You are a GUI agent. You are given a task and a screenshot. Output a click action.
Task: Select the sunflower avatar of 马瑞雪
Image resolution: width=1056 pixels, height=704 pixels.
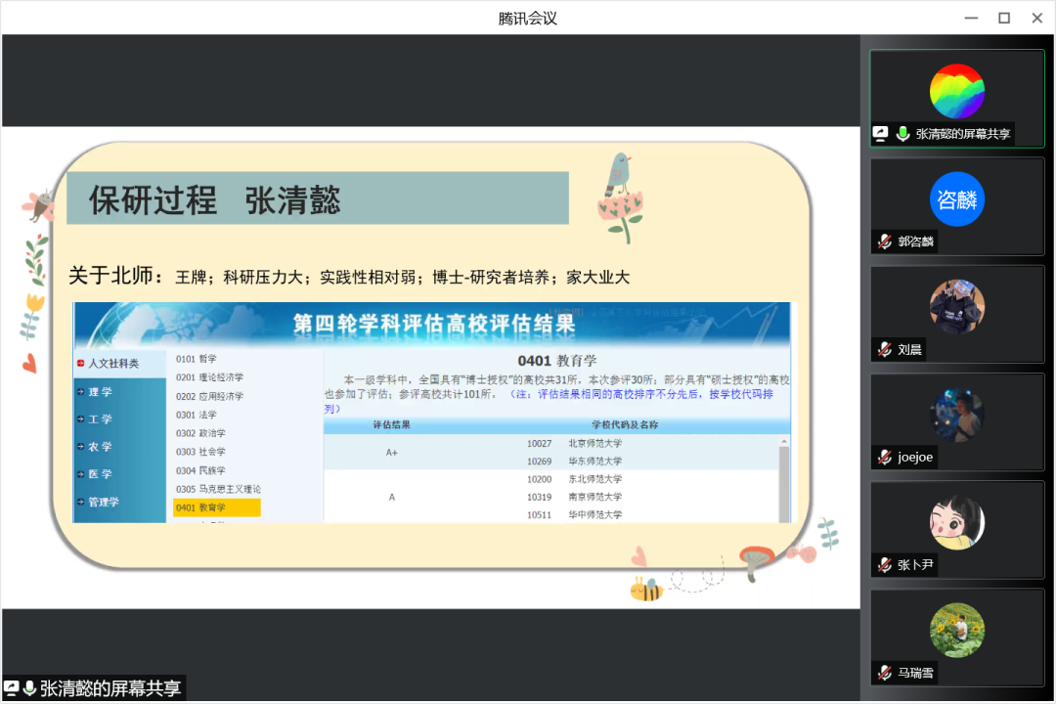pyautogui.click(x=956, y=630)
